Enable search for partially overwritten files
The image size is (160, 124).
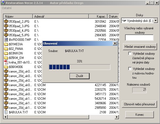(130, 54)
